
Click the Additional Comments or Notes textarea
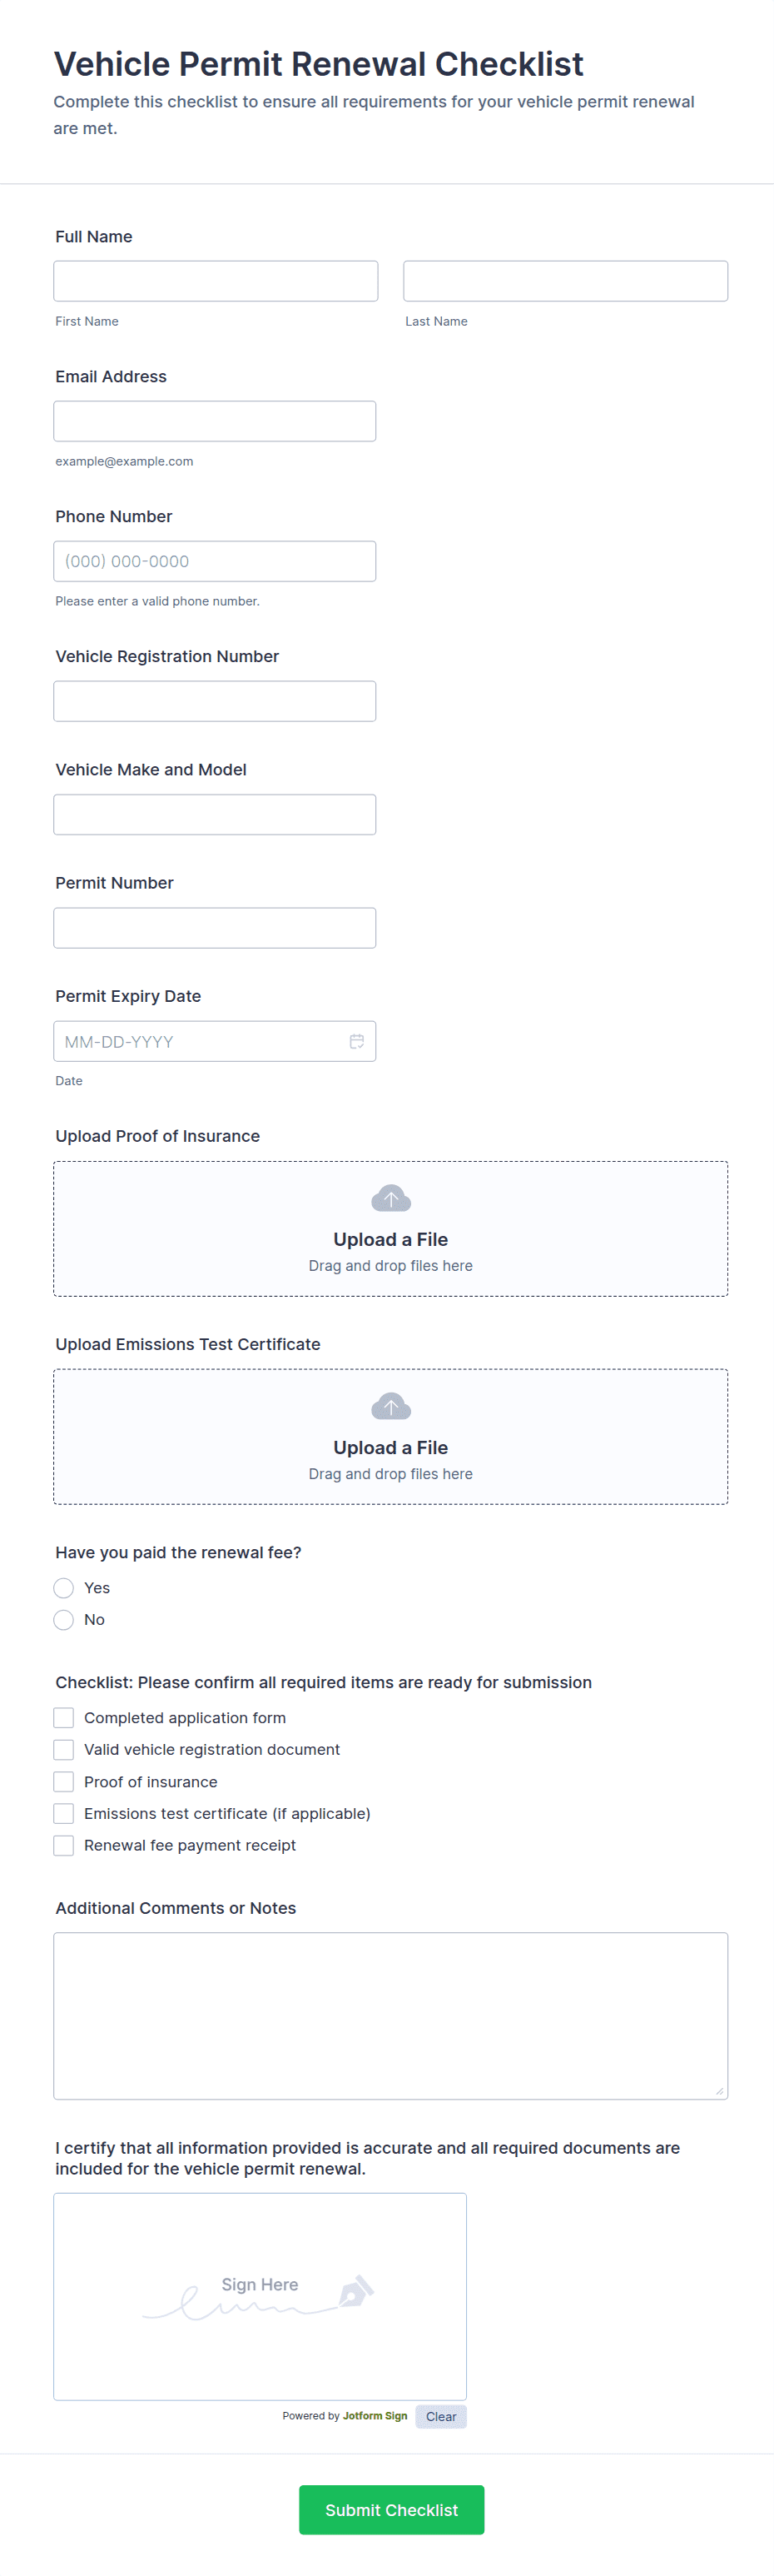click(x=390, y=2015)
